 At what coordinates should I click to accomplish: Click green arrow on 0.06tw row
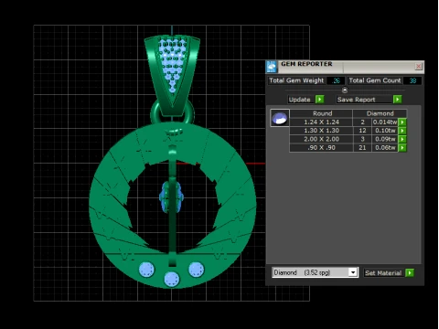click(402, 148)
